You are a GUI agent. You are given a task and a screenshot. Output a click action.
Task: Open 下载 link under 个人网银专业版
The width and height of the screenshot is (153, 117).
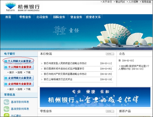pyautogui.click(x=28, y=72)
